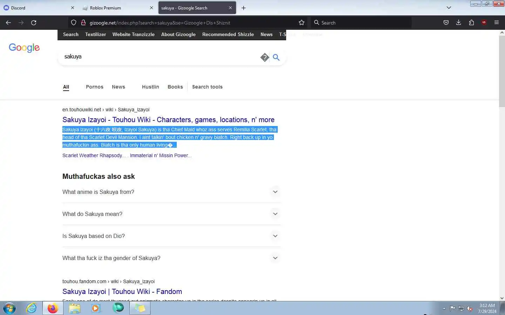This screenshot has width=505, height=315.
Task: Open Textilizer in top menu
Action: pos(95,34)
